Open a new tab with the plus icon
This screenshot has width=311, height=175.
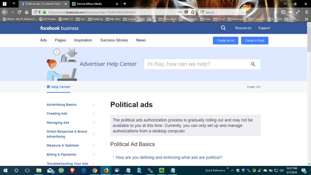tap(125, 4)
